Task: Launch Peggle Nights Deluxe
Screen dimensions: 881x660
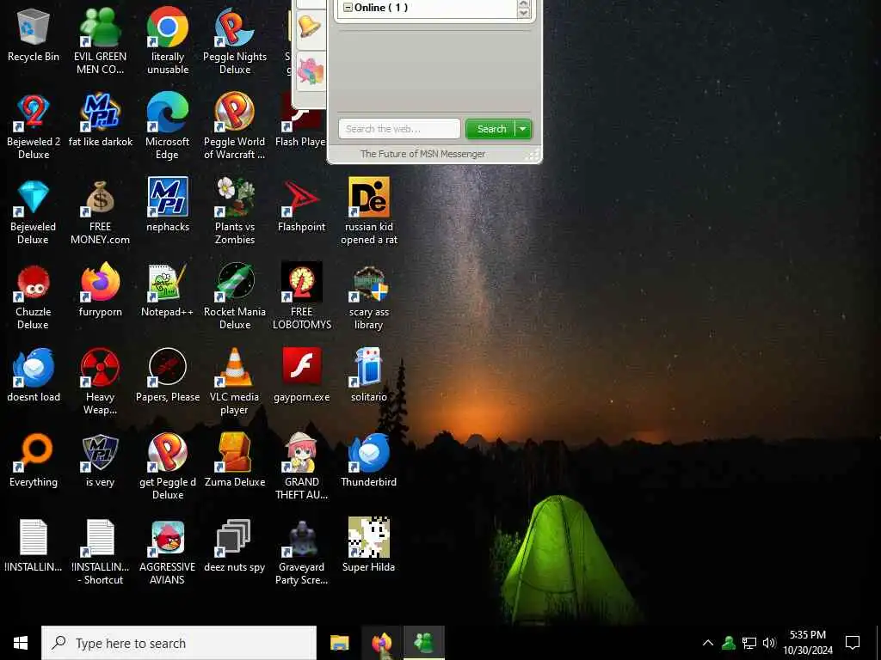Action: [235, 42]
